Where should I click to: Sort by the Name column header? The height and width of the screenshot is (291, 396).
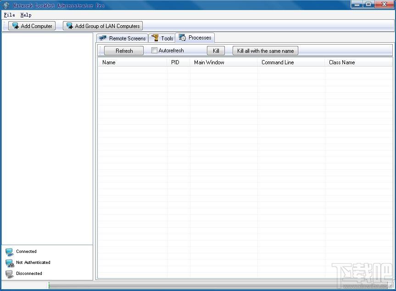click(132, 62)
